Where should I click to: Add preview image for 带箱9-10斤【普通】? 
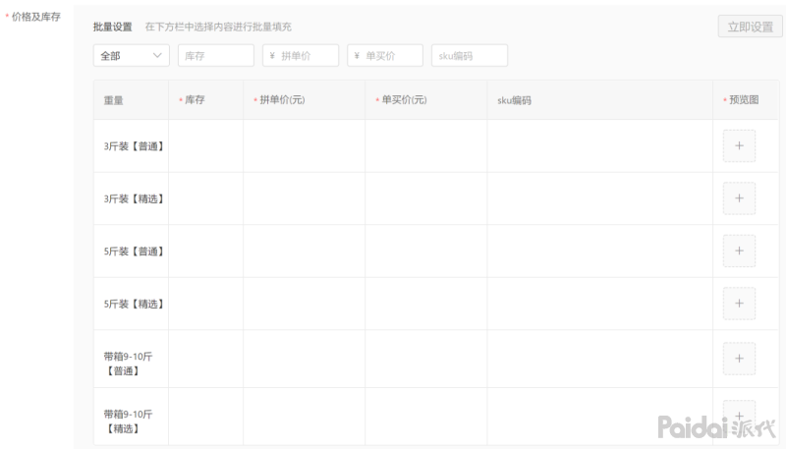coord(739,359)
